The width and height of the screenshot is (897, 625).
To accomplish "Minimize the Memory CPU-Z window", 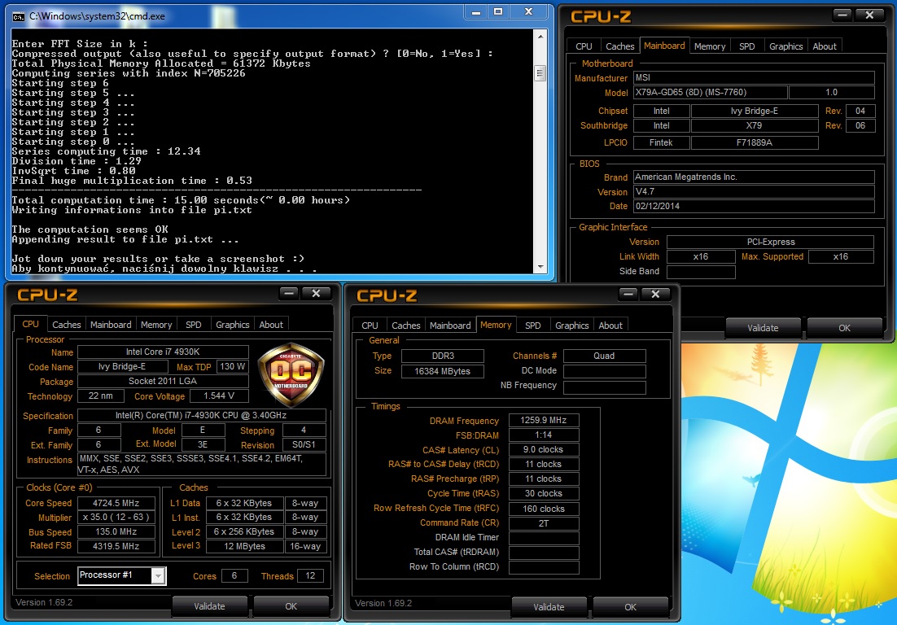I will pyautogui.click(x=628, y=294).
